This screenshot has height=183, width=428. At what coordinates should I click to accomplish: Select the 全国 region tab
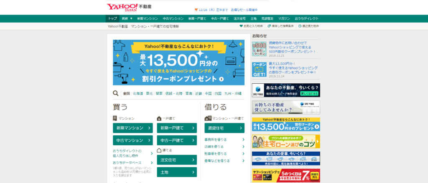[x=126, y=93]
